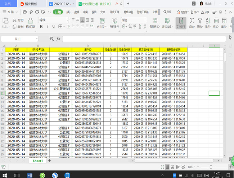Toggle Italic formatting
The image size is (234, 178).
pos(47,26)
